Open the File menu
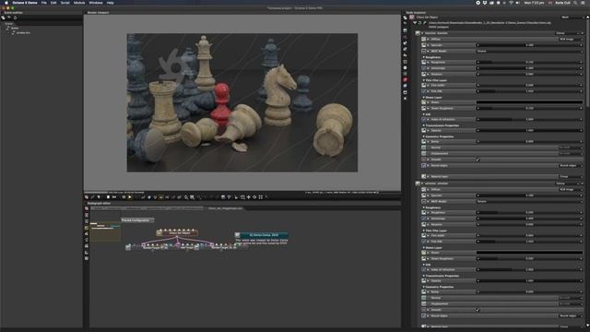The image size is (590, 332). coord(44,3)
